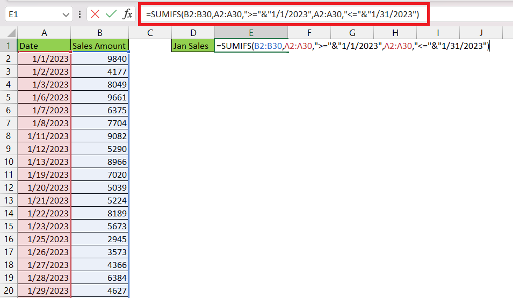
Task: Click the sales value 7020
Action: 100,175
